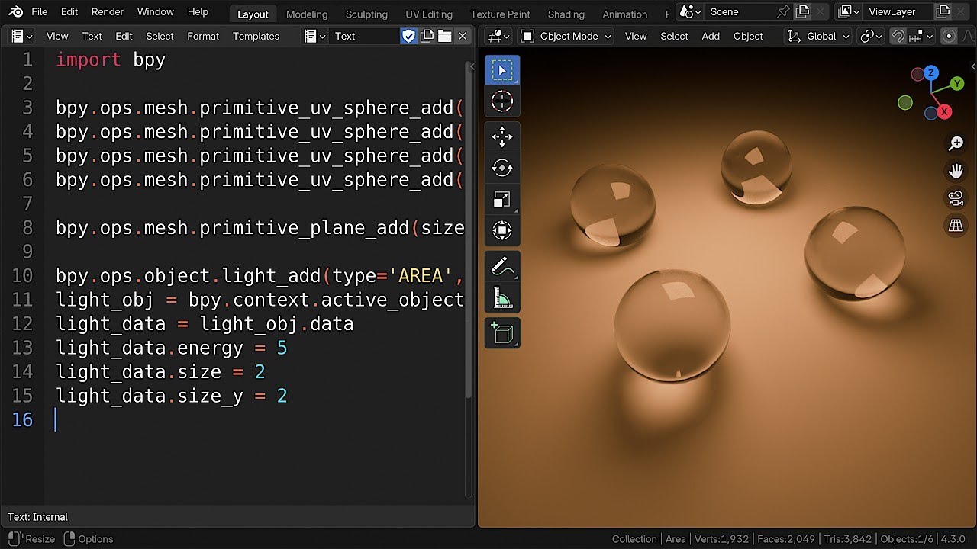Activate the Move tool
This screenshot has height=549, width=977.
(x=502, y=137)
